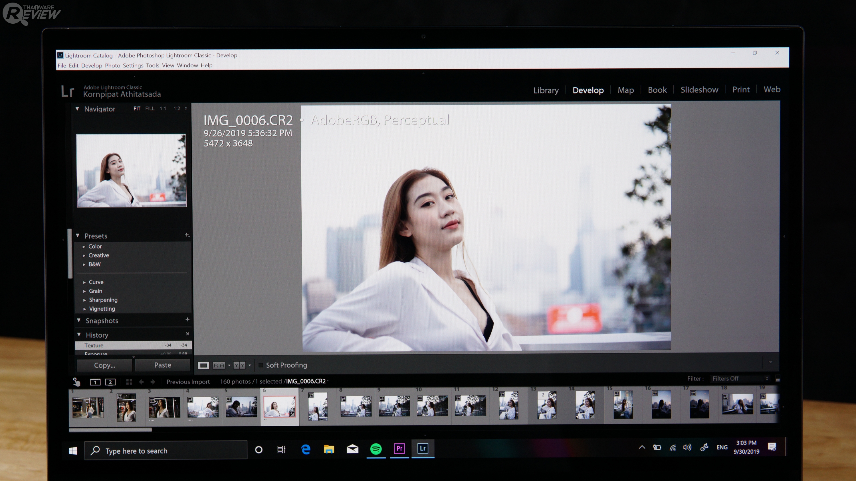This screenshot has height=481, width=856.
Task: Click the Copy... button
Action: tap(104, 365)
